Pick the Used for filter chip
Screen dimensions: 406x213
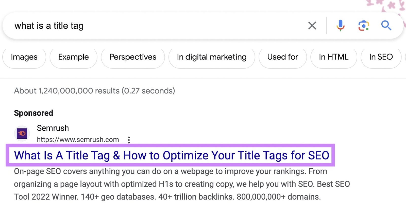click(x=282, y=57)
